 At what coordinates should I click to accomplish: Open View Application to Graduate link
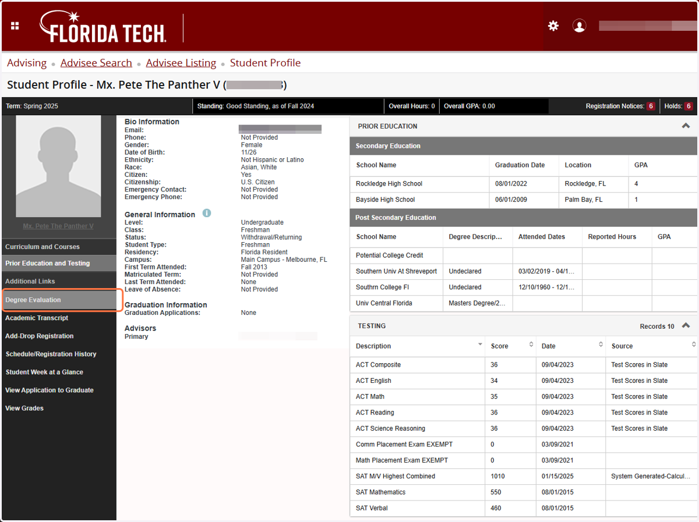point(50,390)
